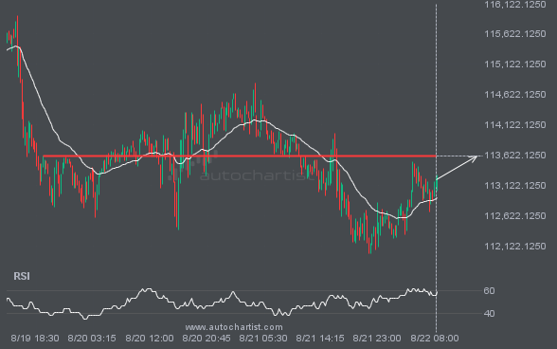Click the RSI 40 level label
The image size is (557, 349).
(x=489, y=313)
